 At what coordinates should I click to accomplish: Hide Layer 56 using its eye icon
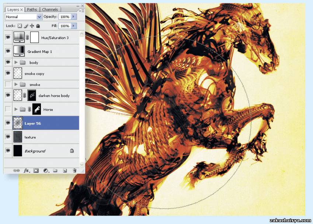[x=8, y=123]
